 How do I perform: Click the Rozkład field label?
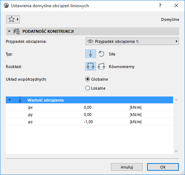[x=14, y=67]
